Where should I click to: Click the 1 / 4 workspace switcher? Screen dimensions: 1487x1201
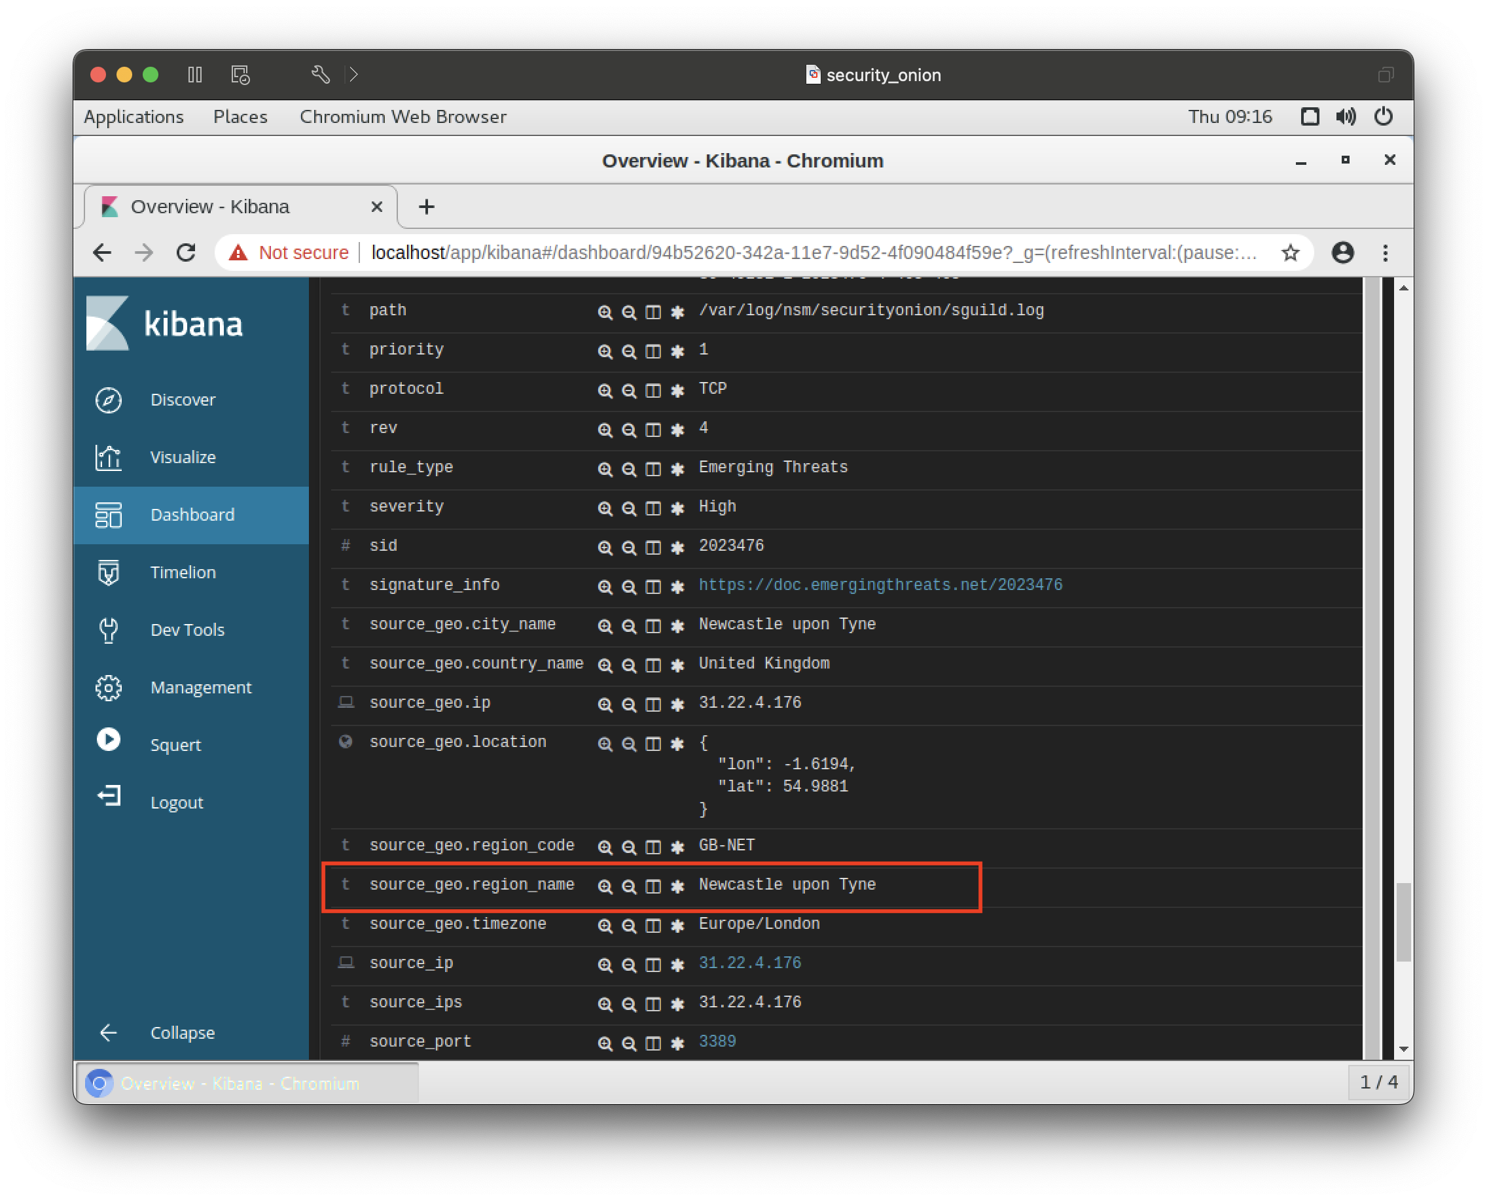pyautogui.click(x=1378, y=1082)
